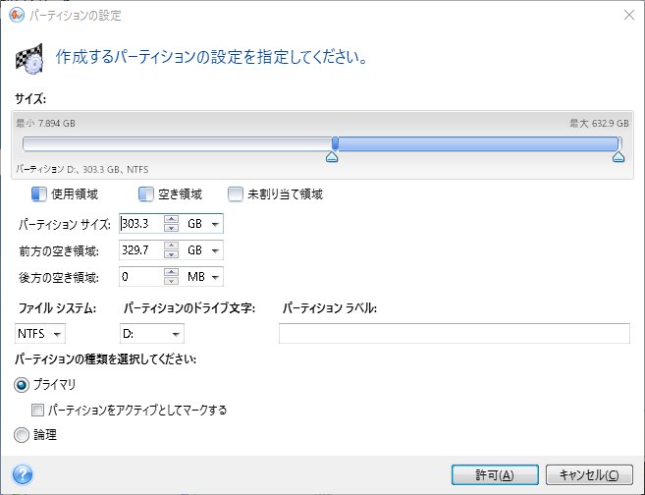Click the left partition boundary slider handle
This screenshot has width=645, height=495.
pyautogui.click(x=332, y=157)
